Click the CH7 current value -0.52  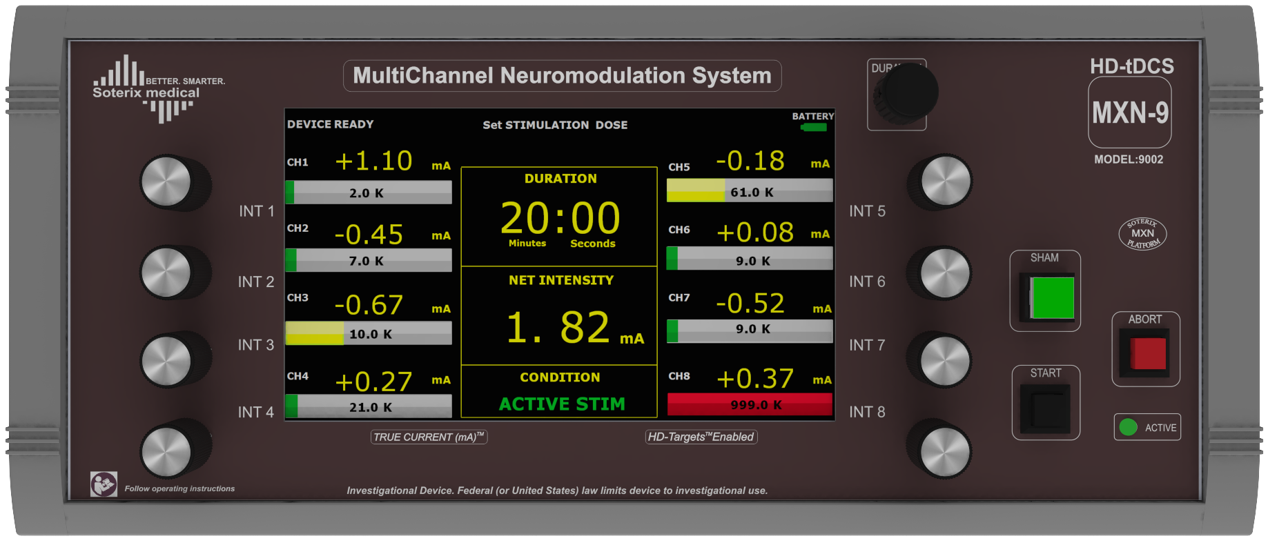[750, 304]
